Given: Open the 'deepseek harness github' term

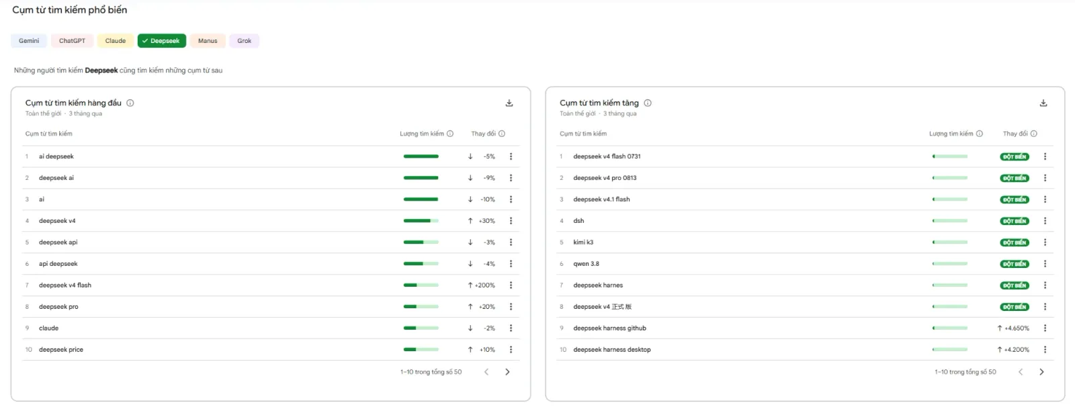Looking at the screenshot, I should click(x=609, y=328).
